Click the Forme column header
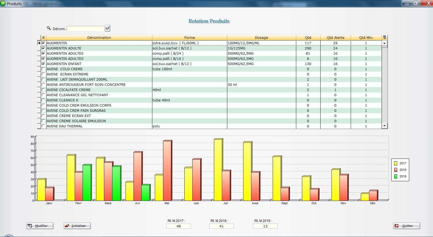The width and height of the screenshot is (433, 237). [190, 37]
